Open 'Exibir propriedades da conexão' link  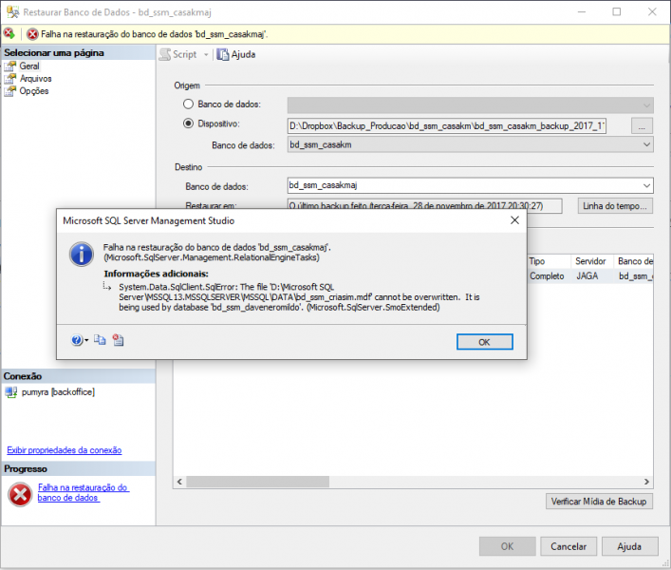[x=64, y=450]
